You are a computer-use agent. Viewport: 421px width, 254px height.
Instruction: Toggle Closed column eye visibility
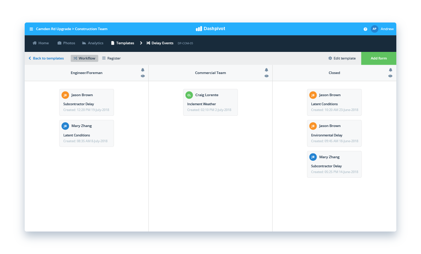click(x=390, y=76)
